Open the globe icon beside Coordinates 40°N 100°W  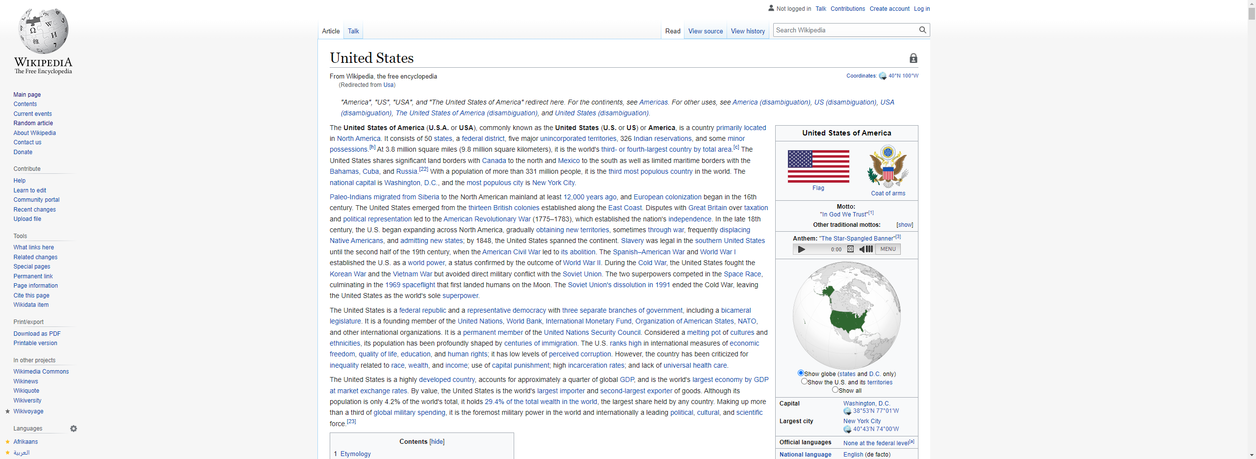(x=883, y=76)
